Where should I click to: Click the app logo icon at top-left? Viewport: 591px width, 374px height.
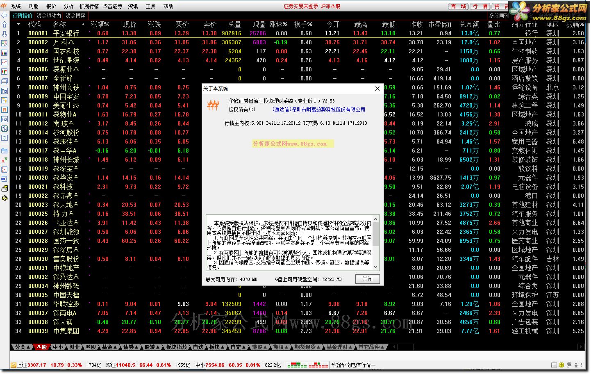coord(4,6)
